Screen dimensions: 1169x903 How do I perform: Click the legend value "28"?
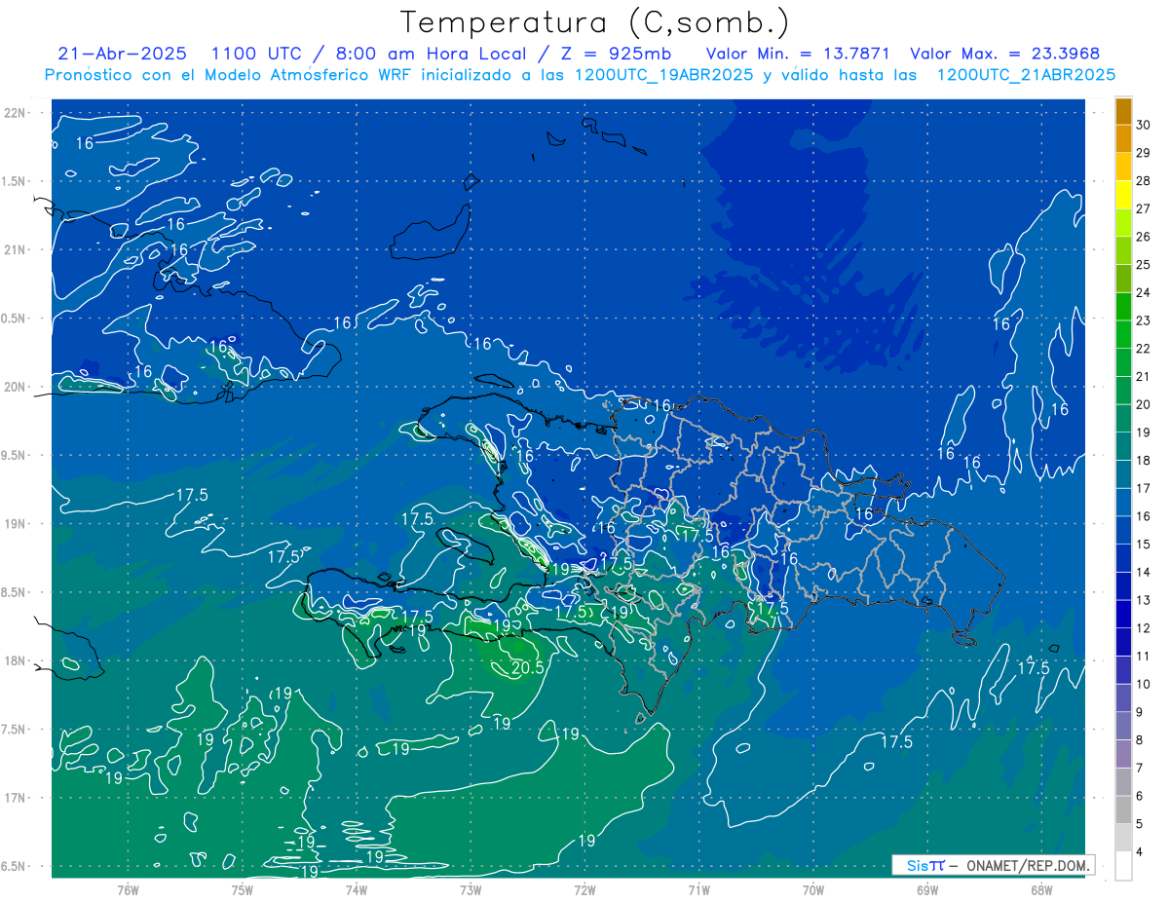click(x=1144, y=181)
